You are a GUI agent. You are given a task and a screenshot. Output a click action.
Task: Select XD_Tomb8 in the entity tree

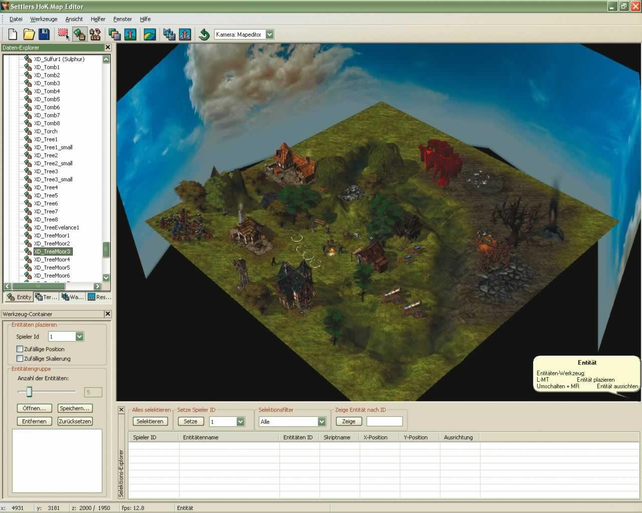click(x=47, y=123)
